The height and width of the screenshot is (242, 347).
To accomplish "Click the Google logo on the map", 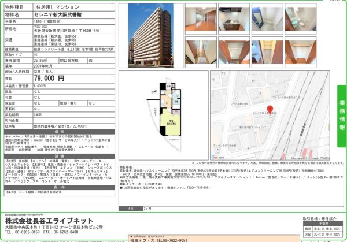I will [217, 157].
